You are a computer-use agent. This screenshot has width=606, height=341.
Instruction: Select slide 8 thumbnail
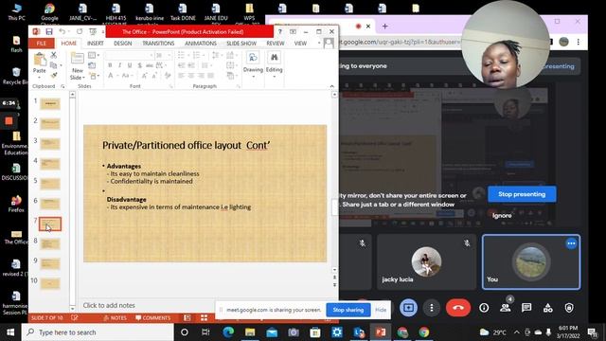point(50,244)
